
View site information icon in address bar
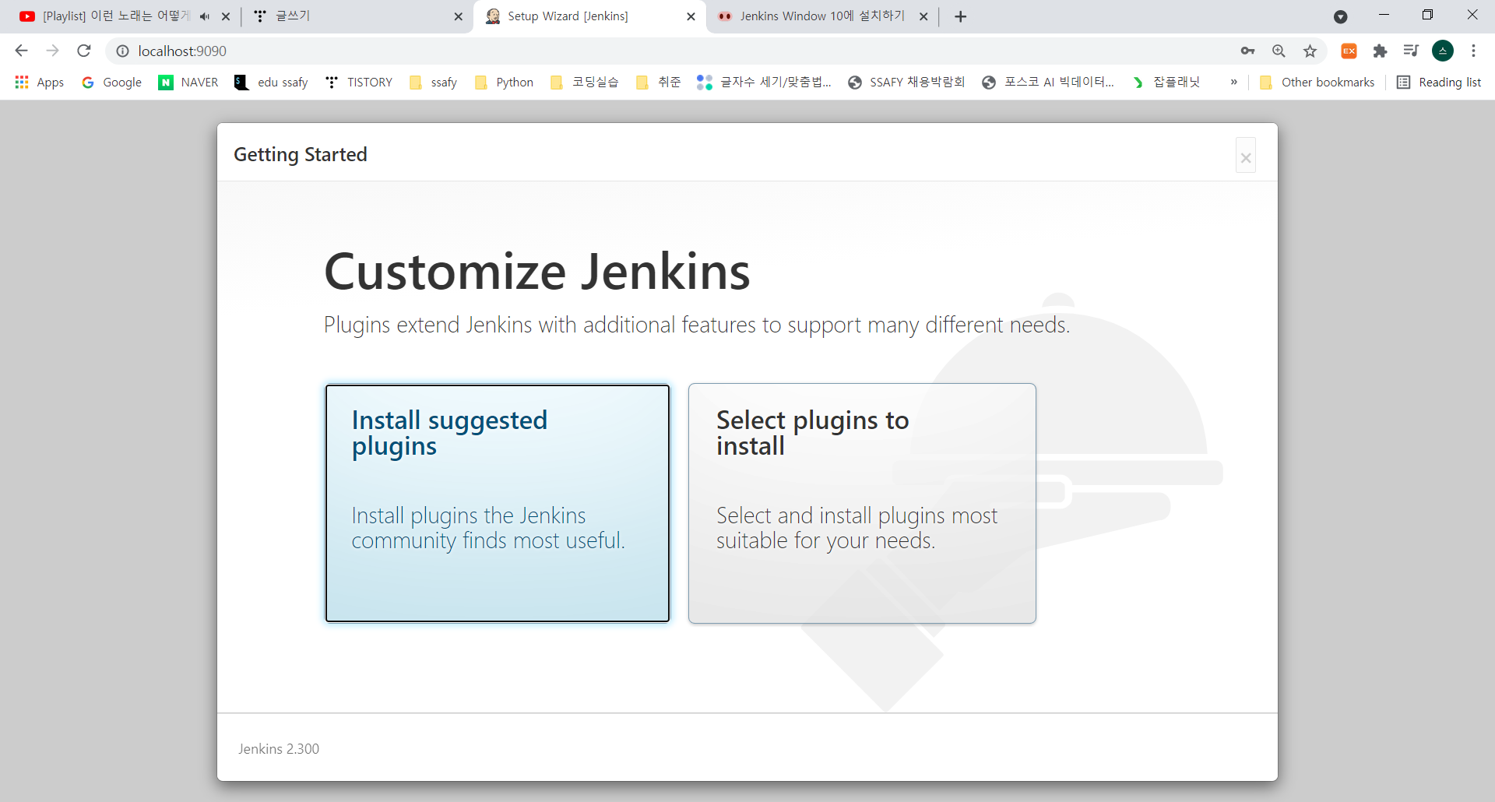(x=122, y=51)
